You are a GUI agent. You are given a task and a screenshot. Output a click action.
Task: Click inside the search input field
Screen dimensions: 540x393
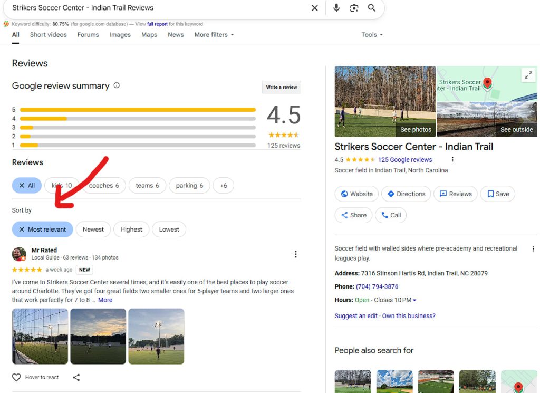coord(158,8)
